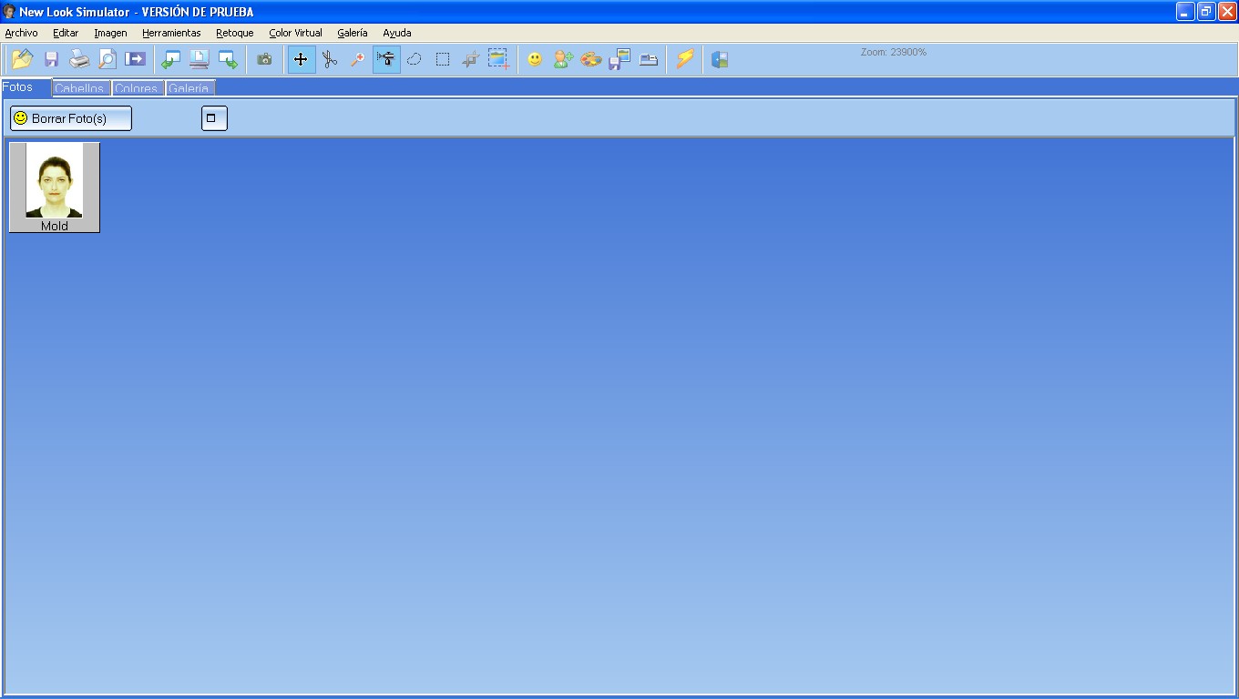Image resolution: width=1239 pixels, height=699 pixels.
Task: Open the color palette icon
Action: 591,59
